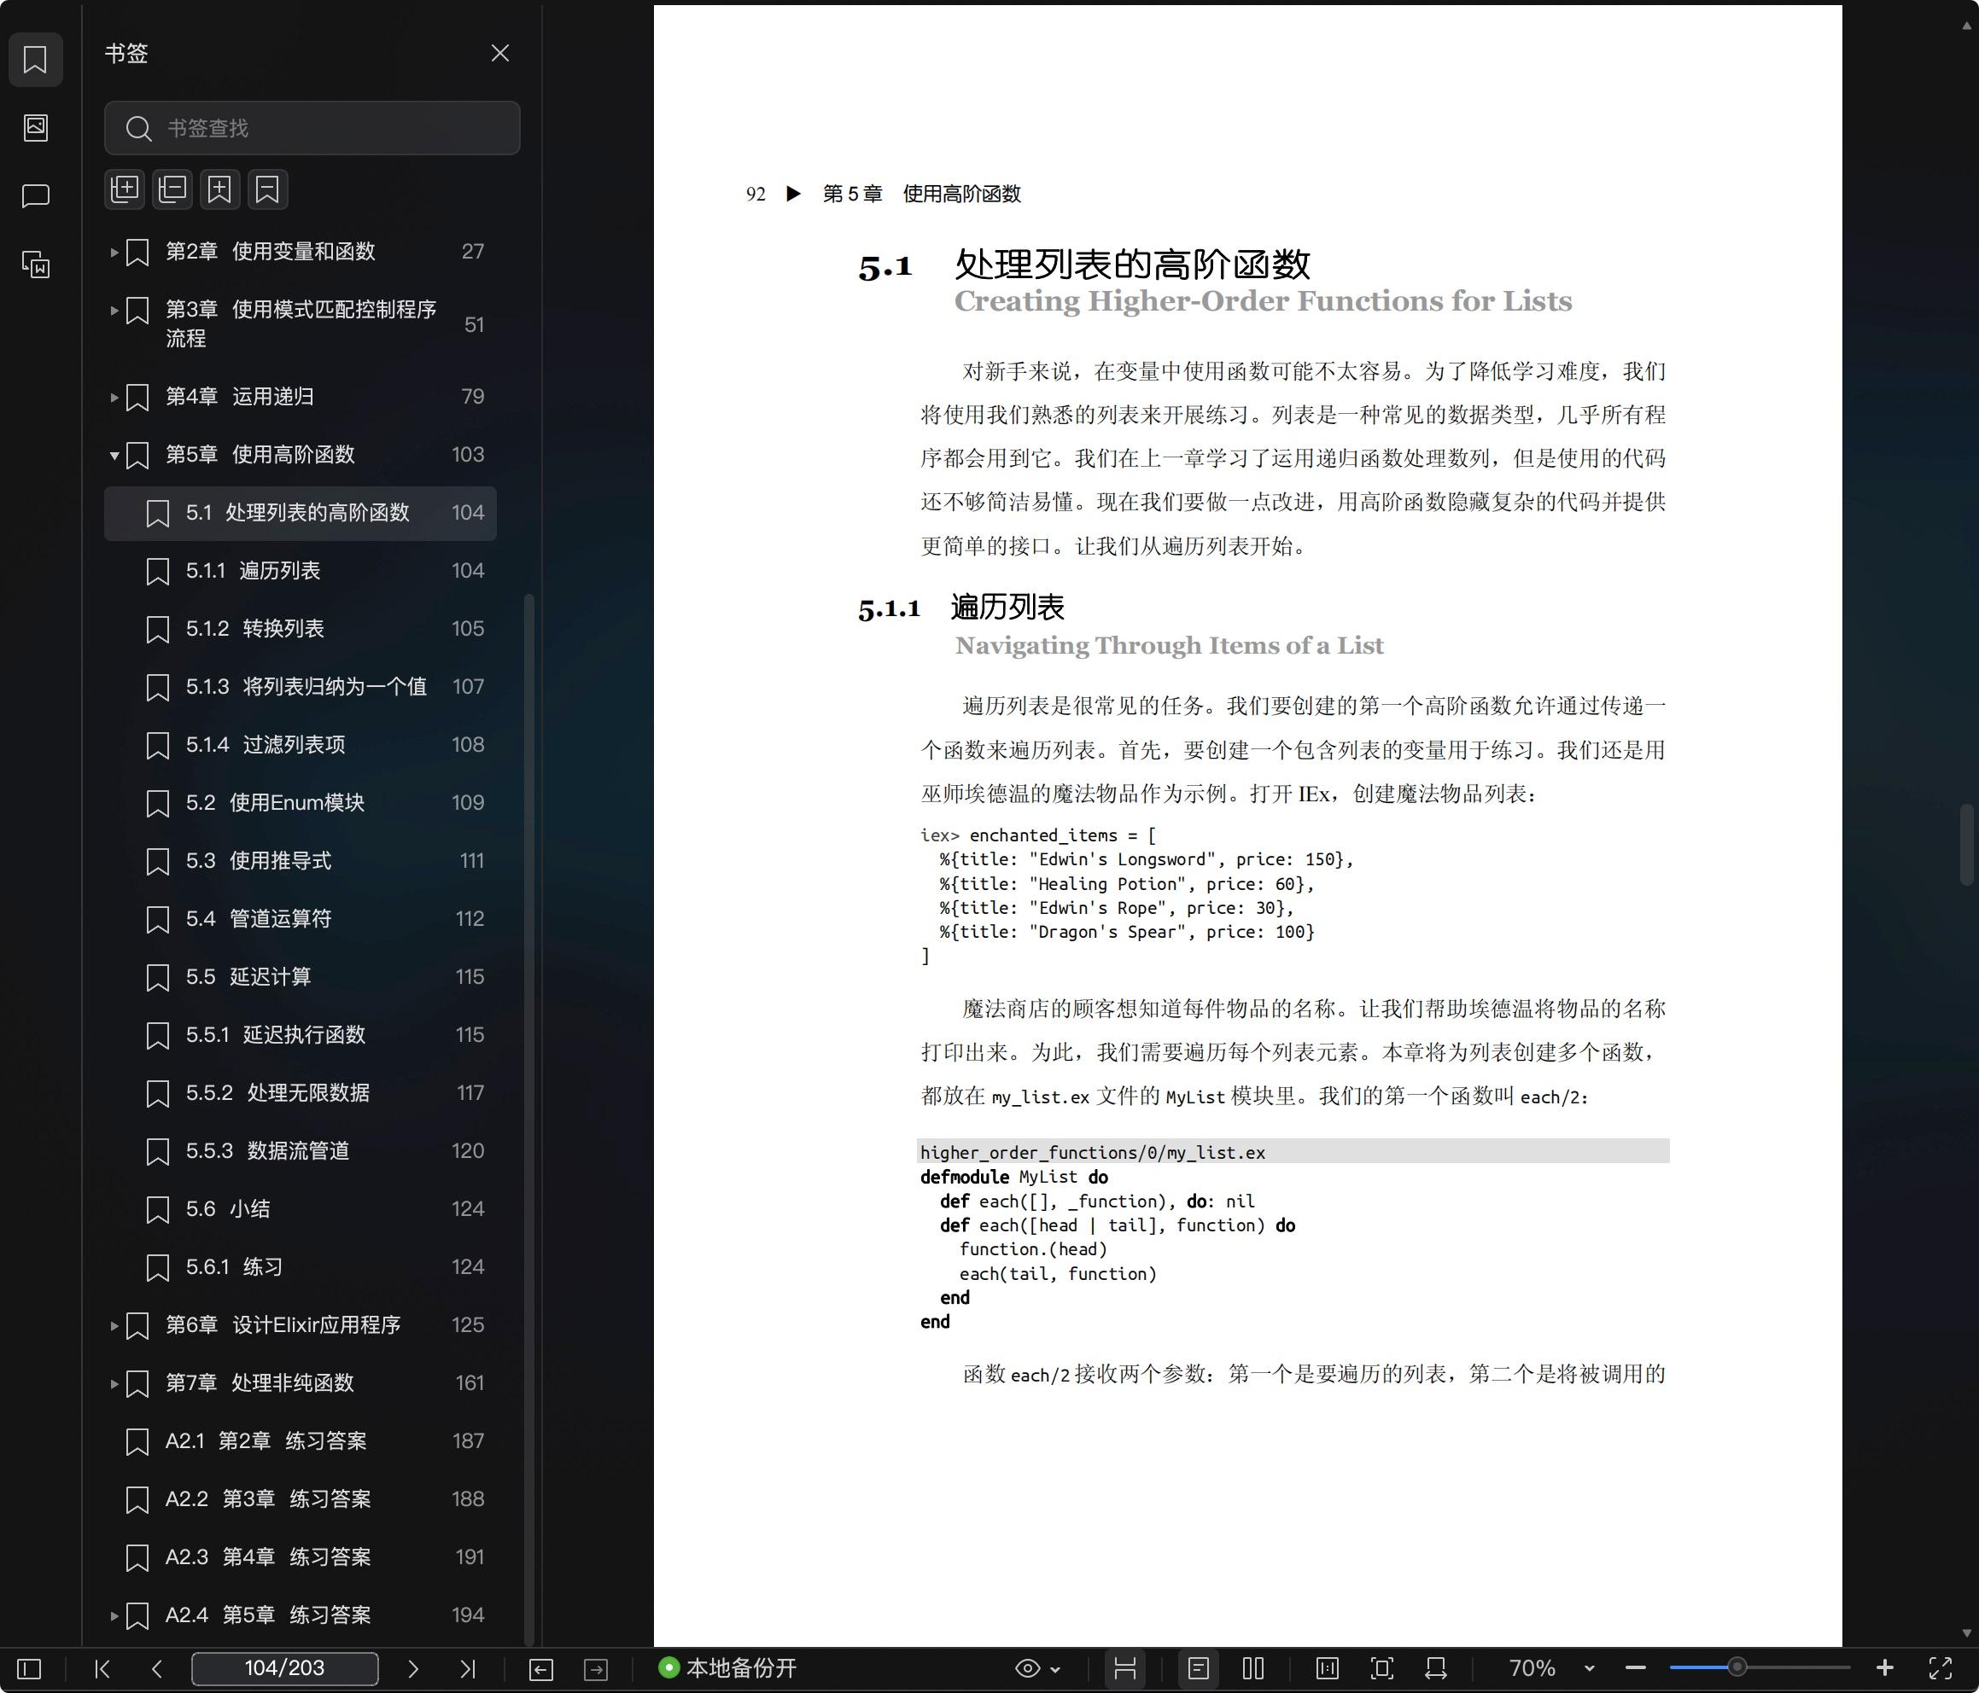This screenshot has height=1693, width=1979.
Task: Go to bookmark A2.3 第4章 练习答案
Action: click(x=300, y=1557)
